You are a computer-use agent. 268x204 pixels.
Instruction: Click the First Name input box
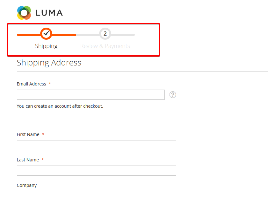(x=96, y=145)
